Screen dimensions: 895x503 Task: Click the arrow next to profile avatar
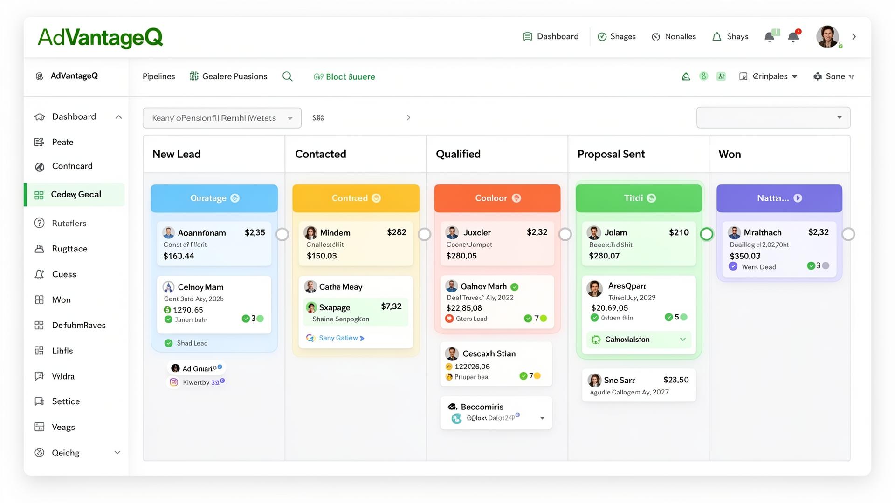click(854, 36)
